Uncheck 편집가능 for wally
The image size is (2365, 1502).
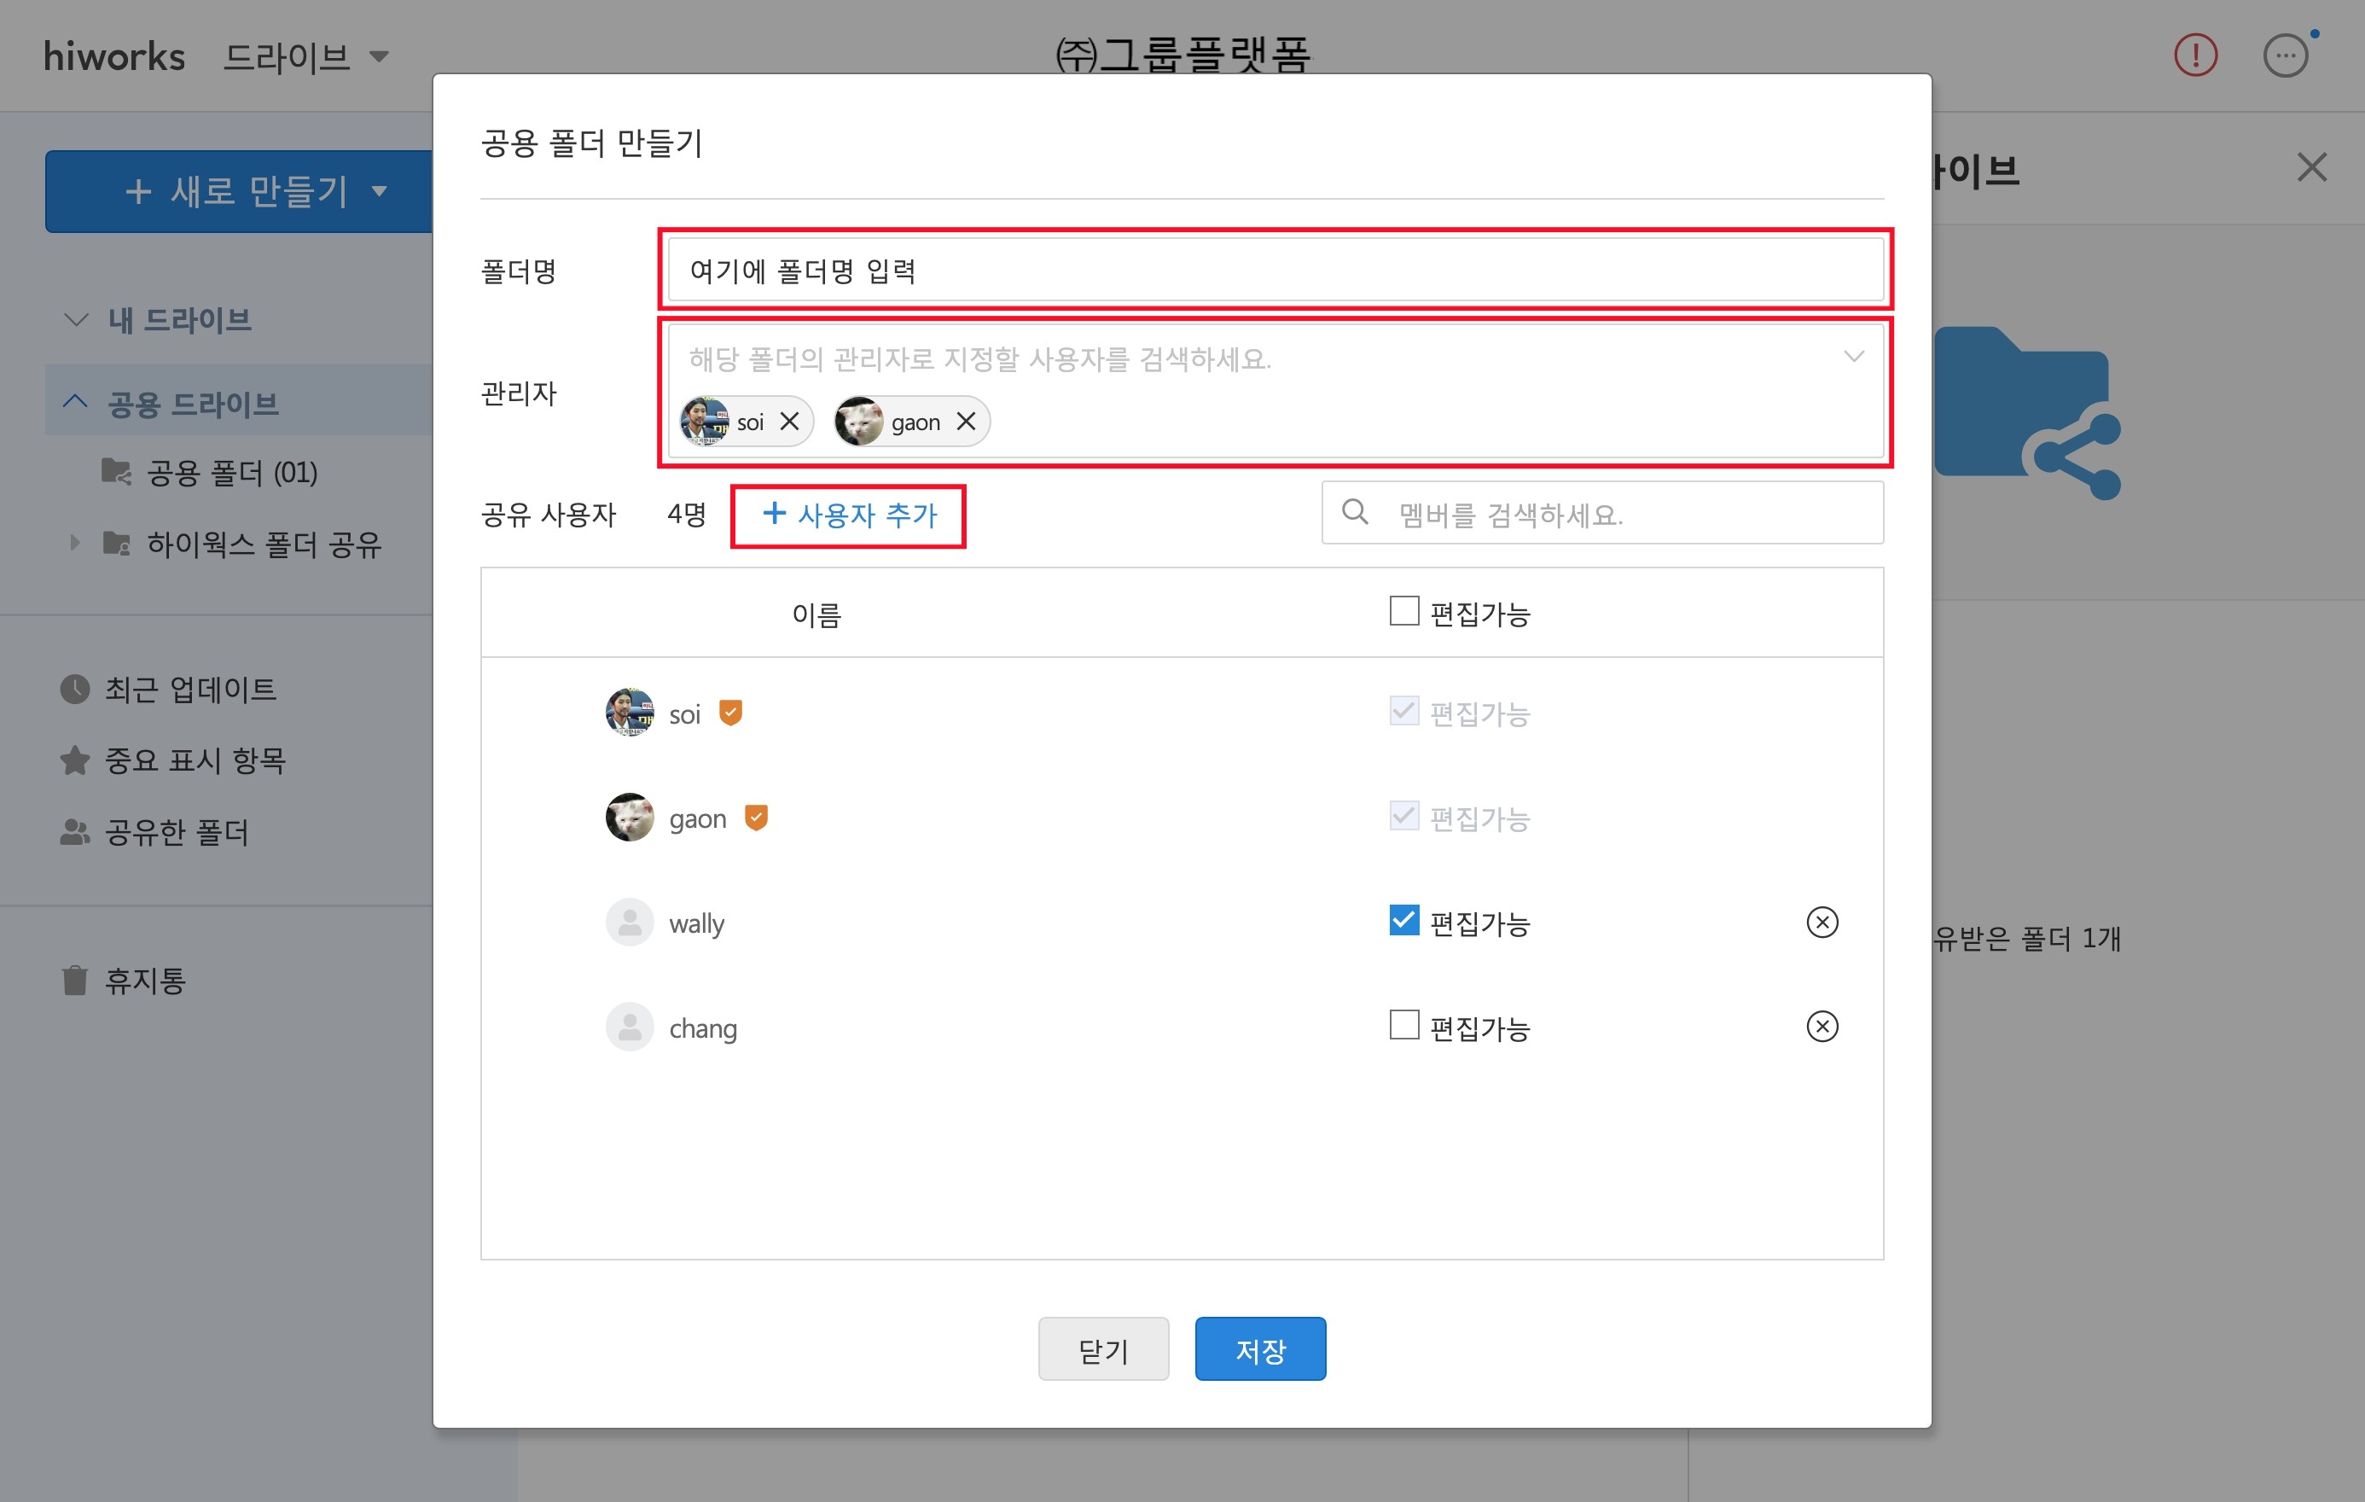point(1403,922)
